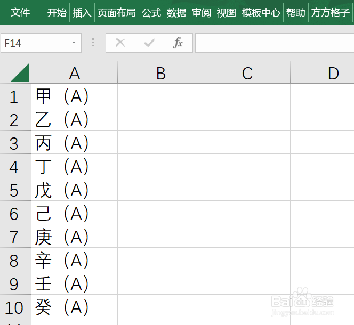The height and width of the screenshot is (325, 354).
Task: Switch to the 数据 tab
Action: tap(176, 12)
